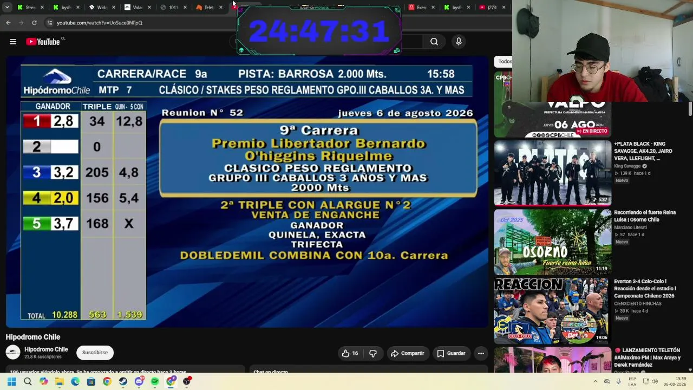Open Microsoft Edge from the taskbar

tap(75, 381)
